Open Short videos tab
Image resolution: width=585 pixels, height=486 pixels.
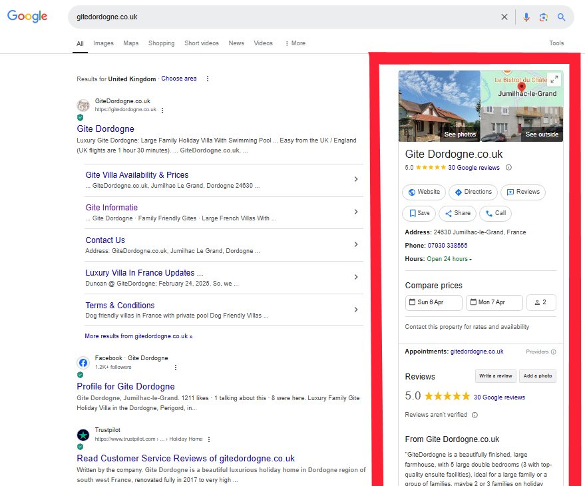tap(202, 43)
